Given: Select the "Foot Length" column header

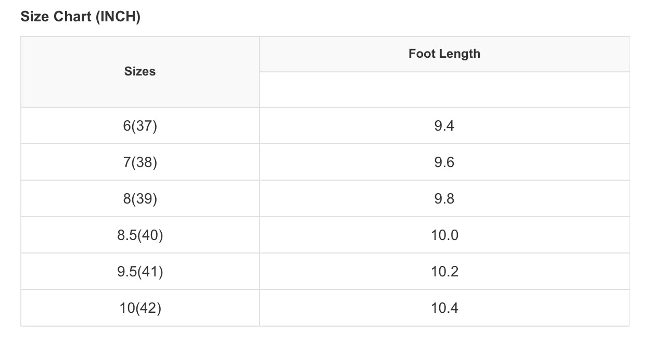Looking at the screenshot, I should click(x=444, y=54).
